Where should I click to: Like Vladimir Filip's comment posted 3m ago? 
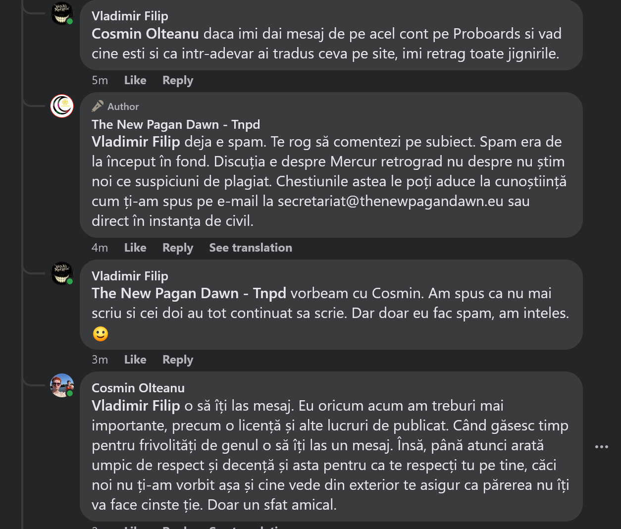click(135, 360)
